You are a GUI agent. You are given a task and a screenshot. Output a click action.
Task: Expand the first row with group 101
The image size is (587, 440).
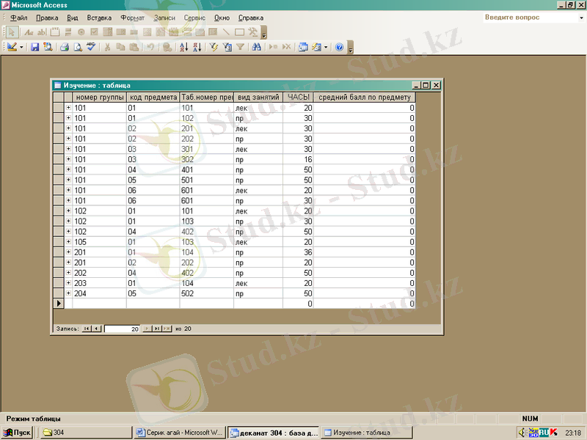pos(68,108)
